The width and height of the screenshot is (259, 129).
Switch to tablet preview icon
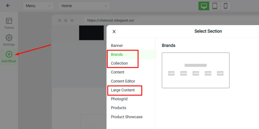coord(215,6)
